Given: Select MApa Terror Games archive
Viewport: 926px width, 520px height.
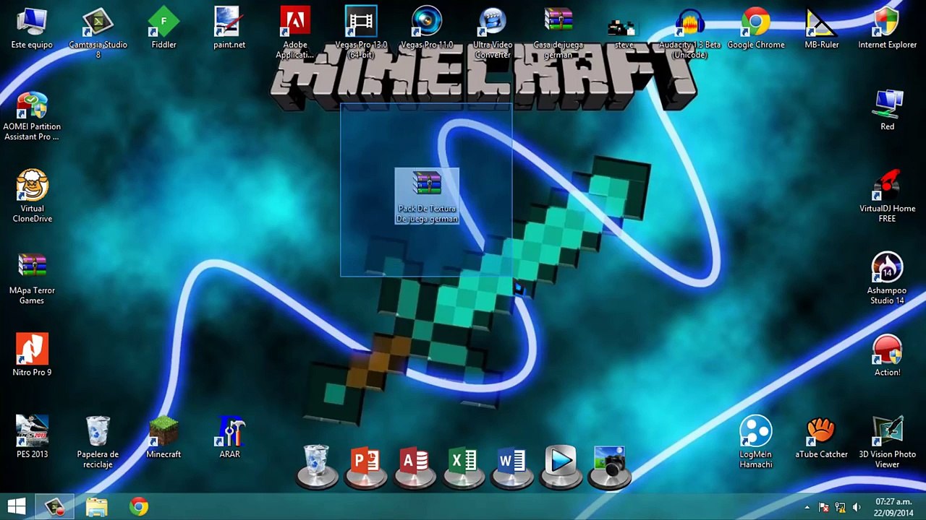Looking at the screenshot, I should pyautogui.click(x=32, y=279).
